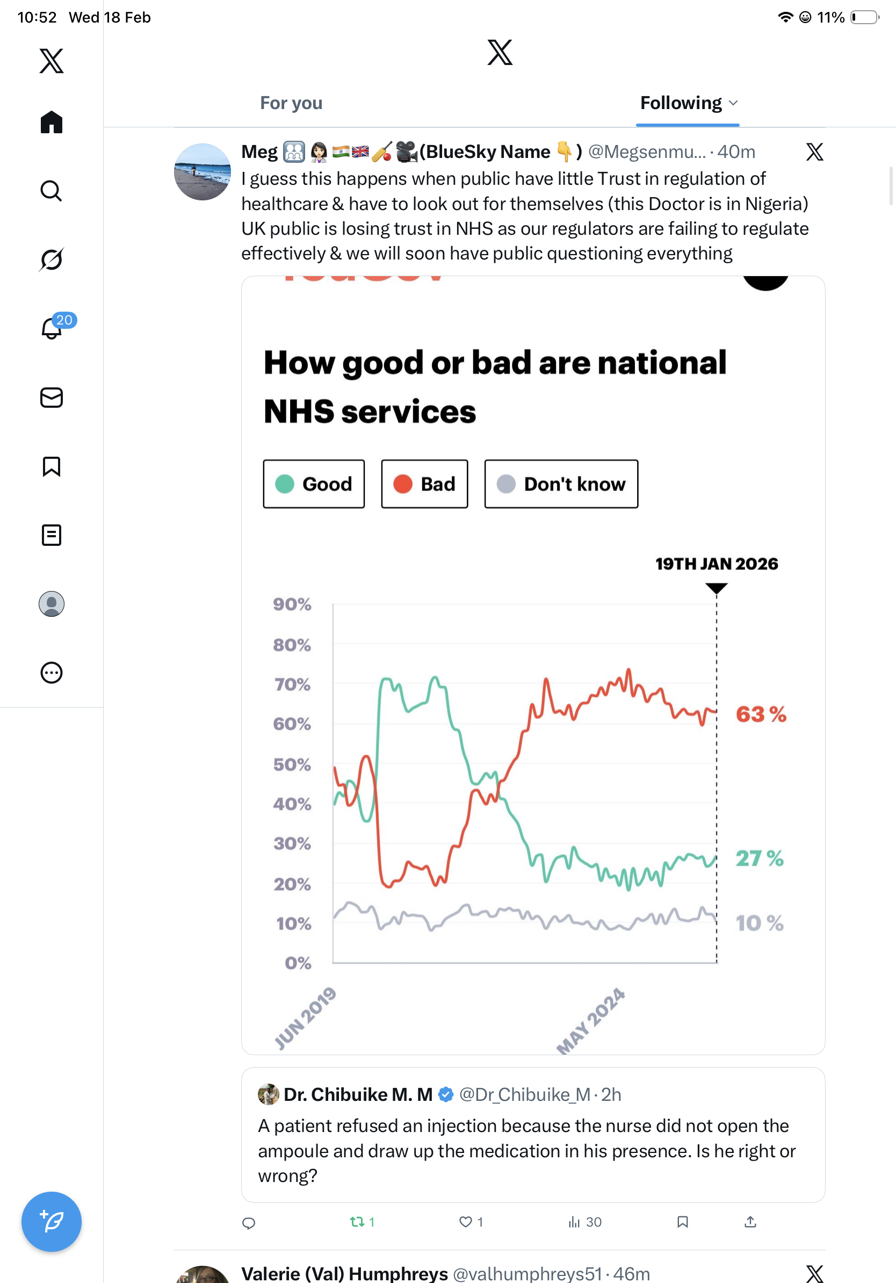896x1283 pixels.
Task: Toggle like on Meg's post
Action: pyautogui.click(x=465, y=1222)
